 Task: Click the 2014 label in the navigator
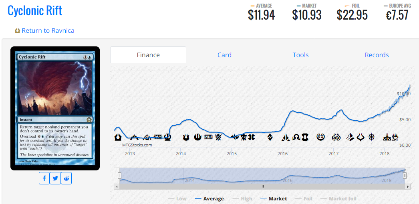point(189,180)
